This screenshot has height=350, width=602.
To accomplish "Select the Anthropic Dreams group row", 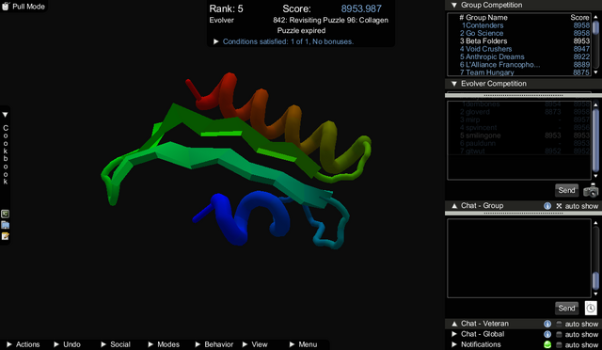I will [x=525, y=56].
